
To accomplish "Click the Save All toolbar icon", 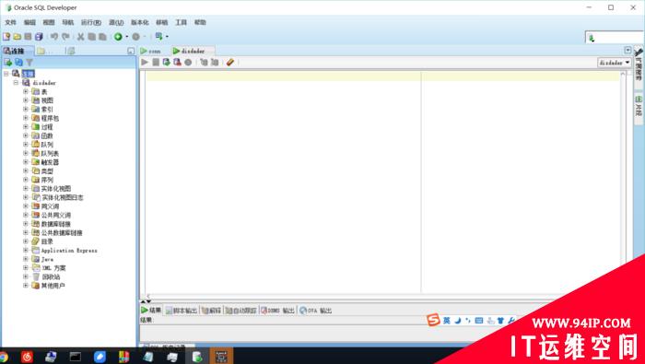I will click(x=39, y=37).
